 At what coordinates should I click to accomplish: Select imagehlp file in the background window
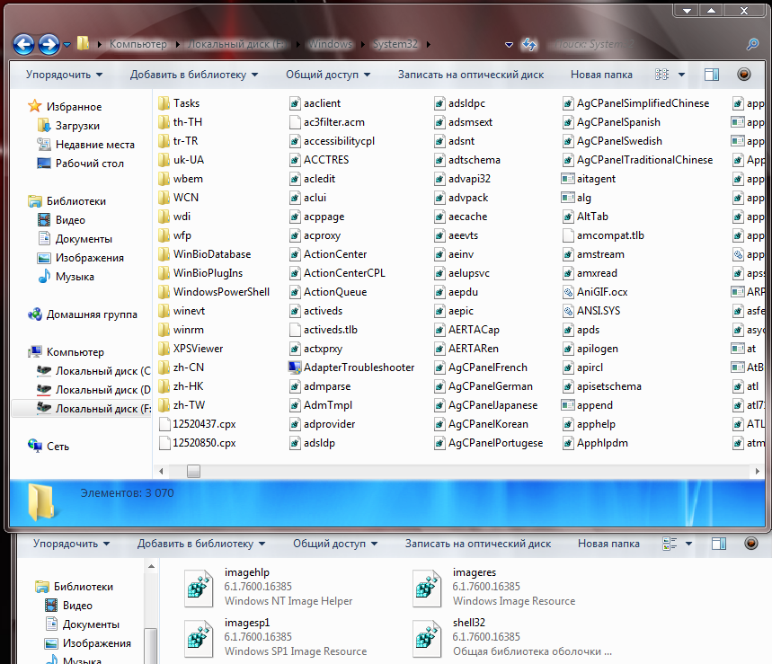pyautogui.click(x=269, y=588)
